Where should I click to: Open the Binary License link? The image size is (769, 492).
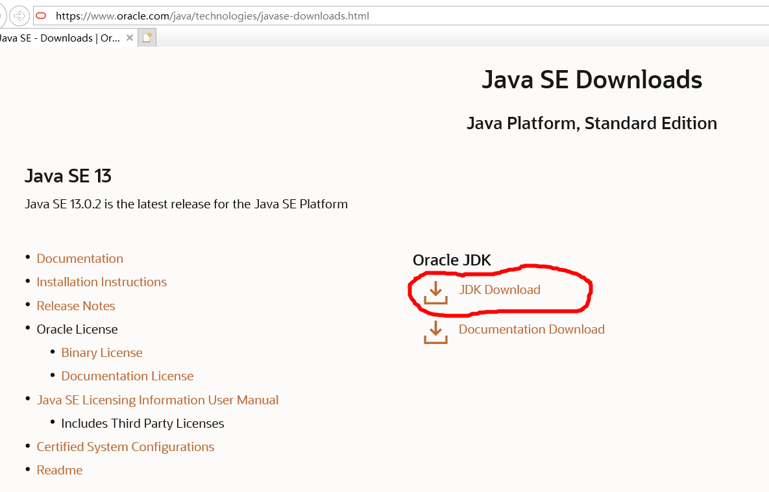[x=101, y=352]
